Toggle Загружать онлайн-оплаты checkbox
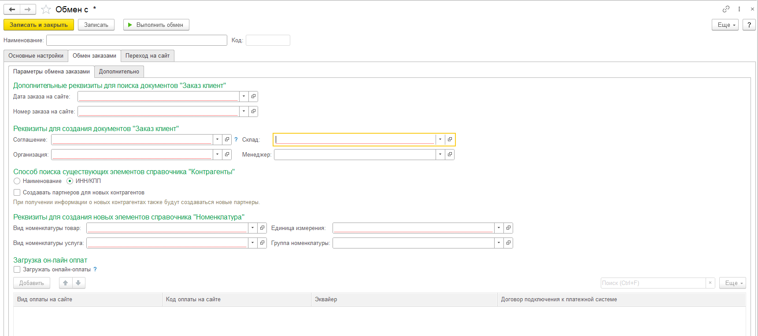The image size is (758, 336). [17, 269]
